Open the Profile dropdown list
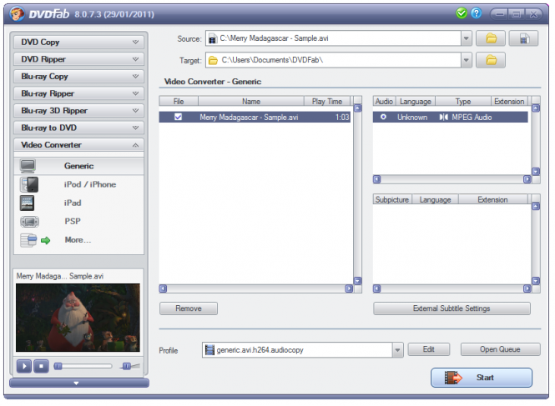555x406 pixels. coord(397,350)
